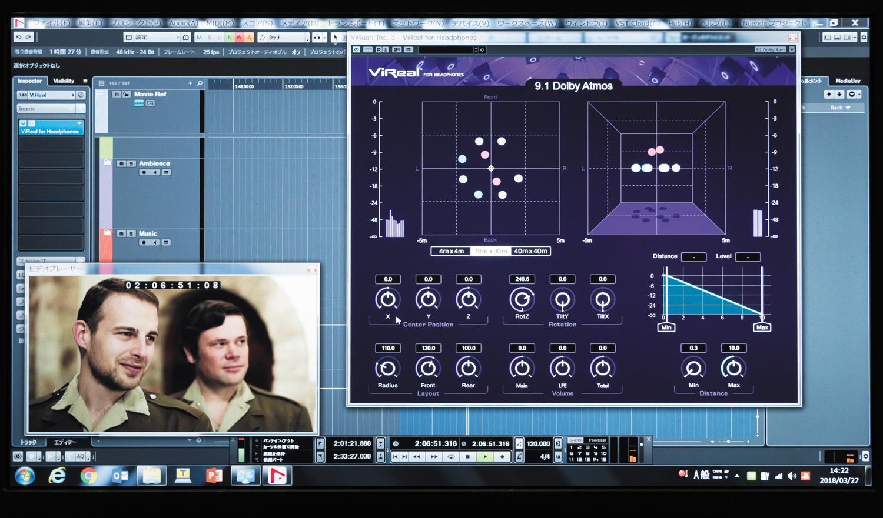Screen dimensions: 883x518
Task: Open Google Chrome from the taskbar
Action: (x=89, y=476)
